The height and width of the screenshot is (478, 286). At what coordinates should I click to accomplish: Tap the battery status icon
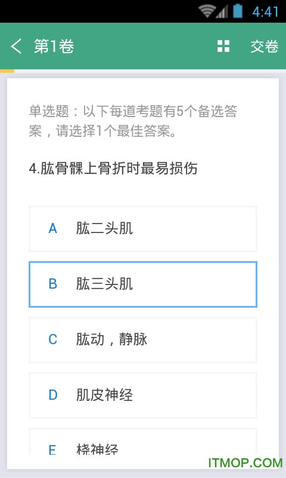click(x=238, y=11)
